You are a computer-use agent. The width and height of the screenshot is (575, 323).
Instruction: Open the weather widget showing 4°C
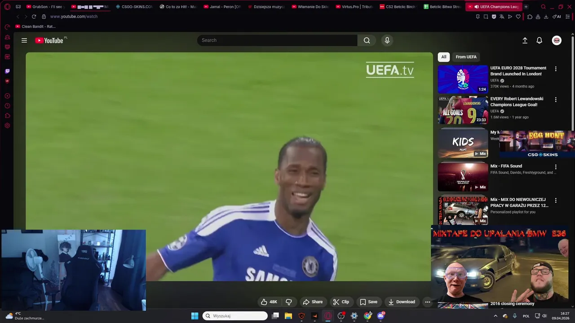click(25, 316)
